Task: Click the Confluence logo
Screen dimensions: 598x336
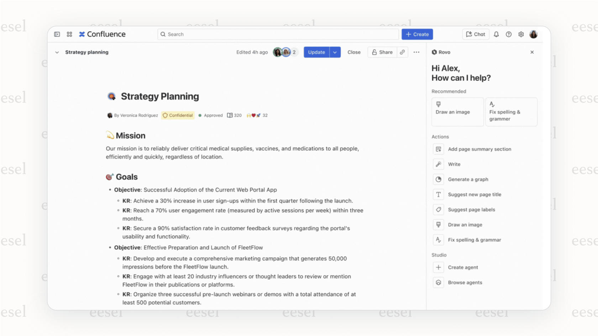Action: coord(102,34)
